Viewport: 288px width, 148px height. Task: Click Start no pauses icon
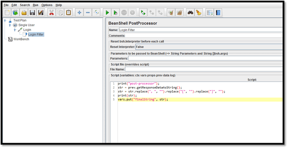115,13
